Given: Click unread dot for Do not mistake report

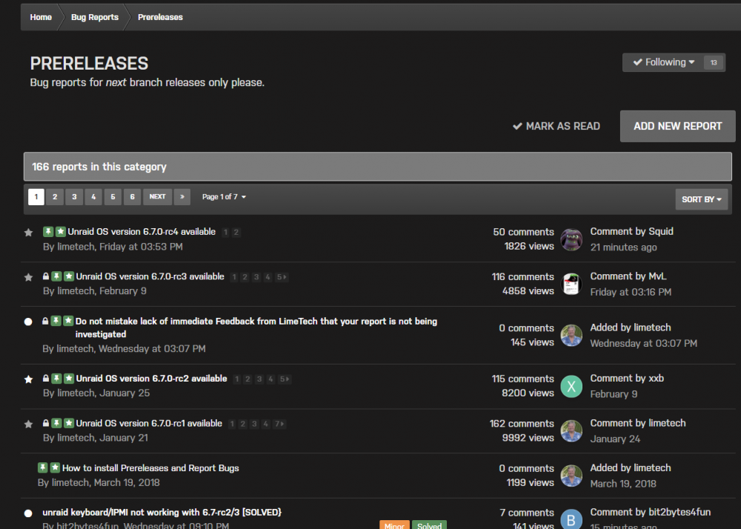Looking at the screenshot, I should (28, 322).
